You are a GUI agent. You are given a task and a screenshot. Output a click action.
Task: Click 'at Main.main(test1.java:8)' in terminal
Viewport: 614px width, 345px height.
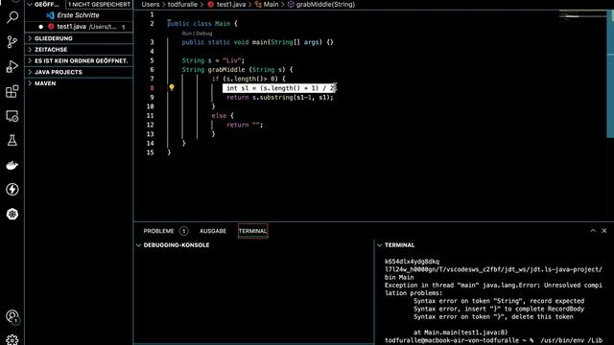coord(460,333)
